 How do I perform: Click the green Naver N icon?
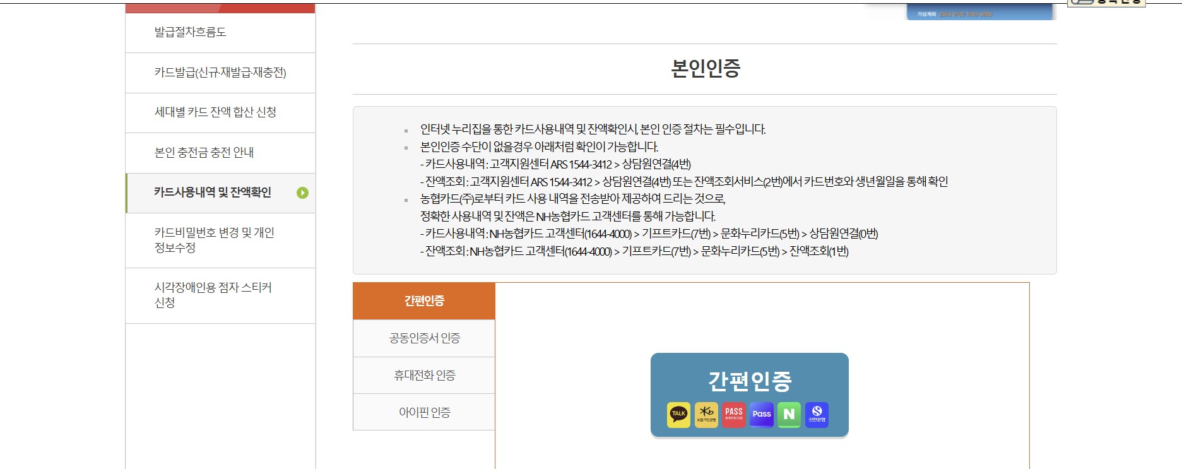789,415
